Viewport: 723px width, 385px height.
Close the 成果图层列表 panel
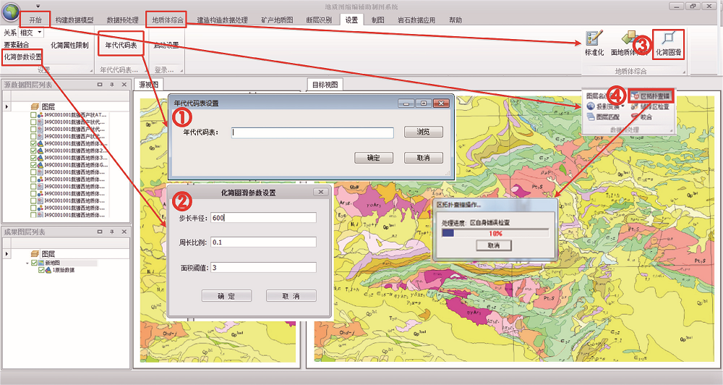(x=124, y=232)
